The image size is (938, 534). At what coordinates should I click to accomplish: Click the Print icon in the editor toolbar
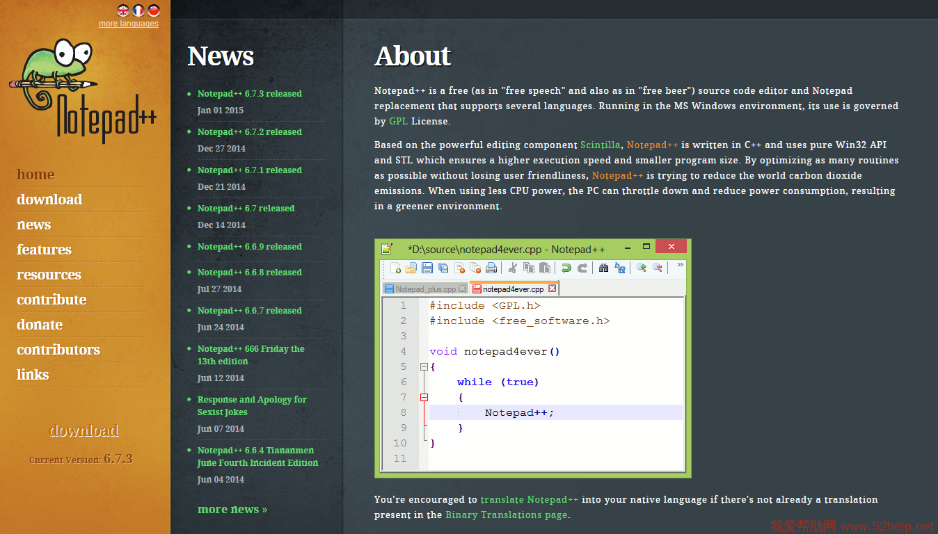pyautogui.click(x=491, y=268)
